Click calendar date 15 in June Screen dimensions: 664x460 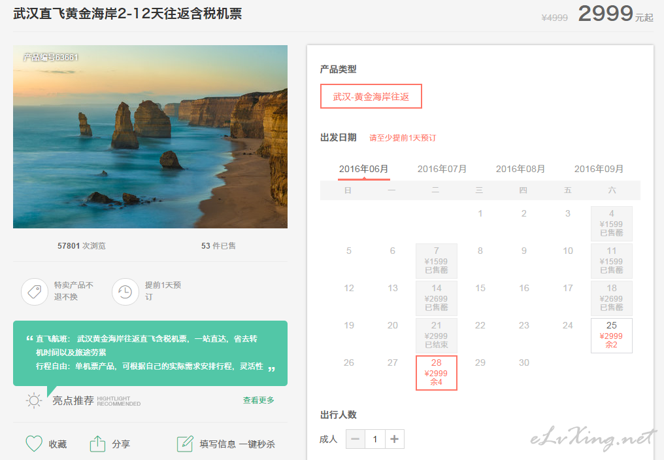[480, 288]
